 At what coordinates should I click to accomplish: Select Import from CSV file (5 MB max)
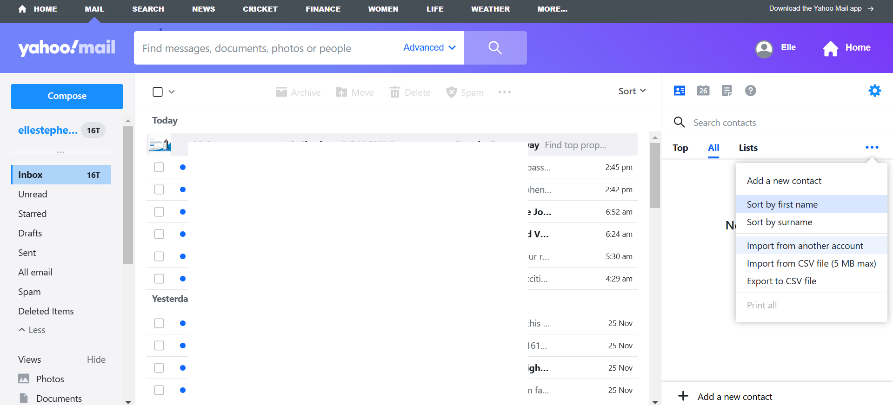pyautogui.click(x=812, y=263)
